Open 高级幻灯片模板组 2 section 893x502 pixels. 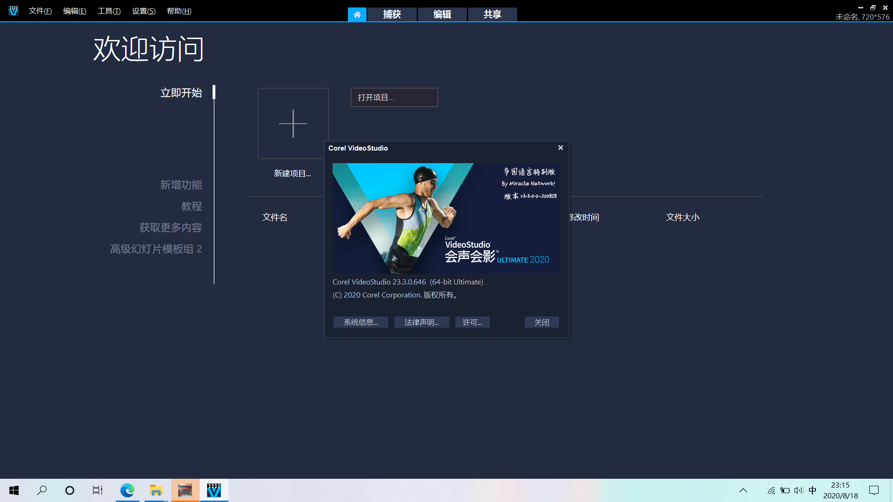click(156, 249)
